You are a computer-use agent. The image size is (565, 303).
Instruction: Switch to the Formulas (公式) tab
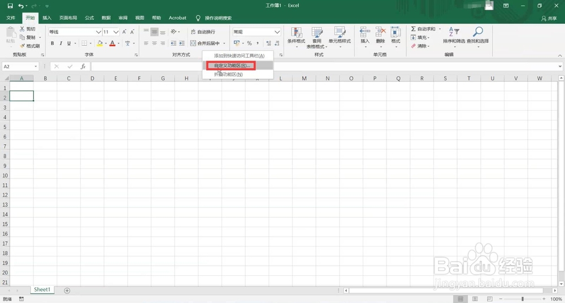(89, 18)
